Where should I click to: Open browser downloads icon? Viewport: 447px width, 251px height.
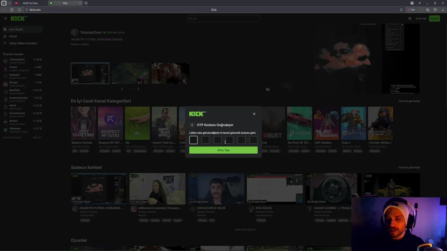[443, 10]
